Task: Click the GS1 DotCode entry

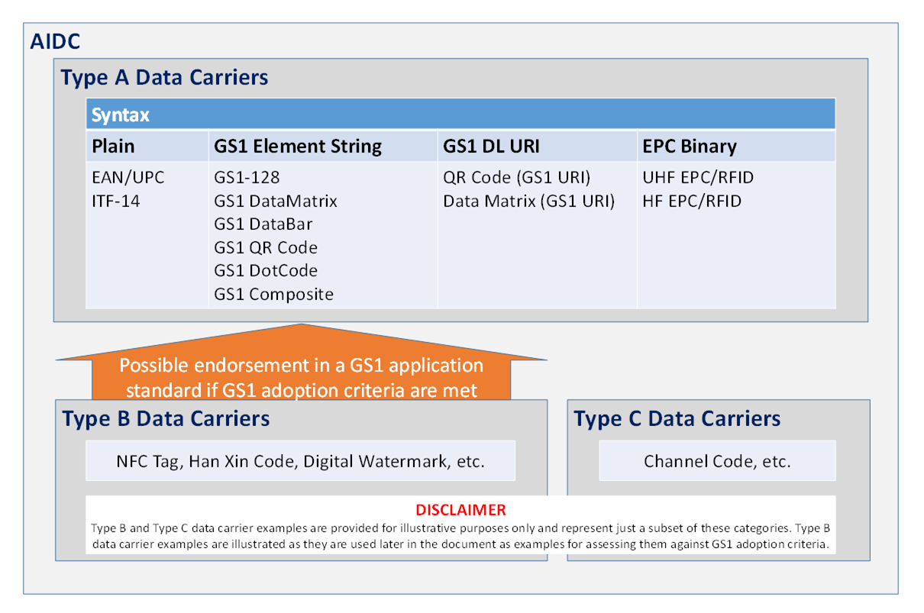Action: tap(266, 270)
